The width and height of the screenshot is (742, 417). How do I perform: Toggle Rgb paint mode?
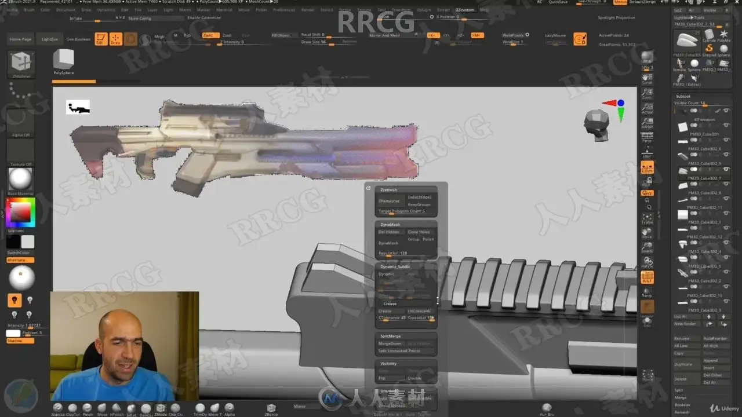(187, 35)
